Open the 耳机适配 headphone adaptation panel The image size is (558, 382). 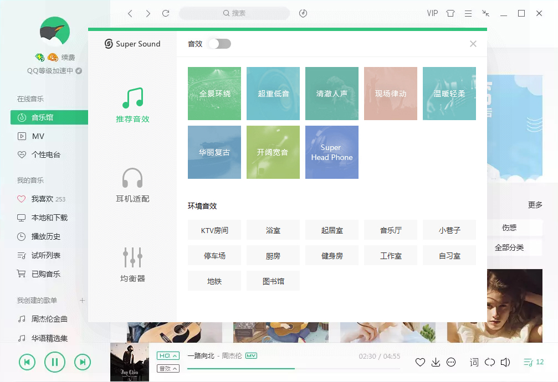pyautogui.click(x=132, y=184)
